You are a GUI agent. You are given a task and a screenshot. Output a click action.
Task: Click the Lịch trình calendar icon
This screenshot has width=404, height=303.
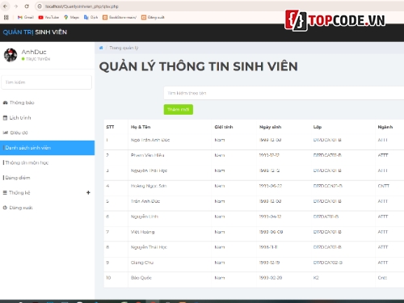coord(5,118)
